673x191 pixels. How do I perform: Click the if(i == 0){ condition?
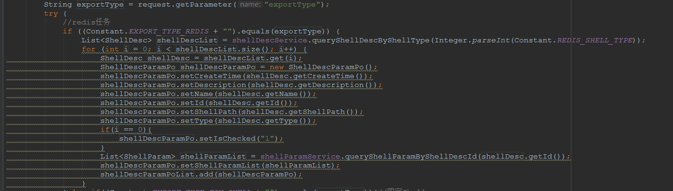(x=126, y=130)
